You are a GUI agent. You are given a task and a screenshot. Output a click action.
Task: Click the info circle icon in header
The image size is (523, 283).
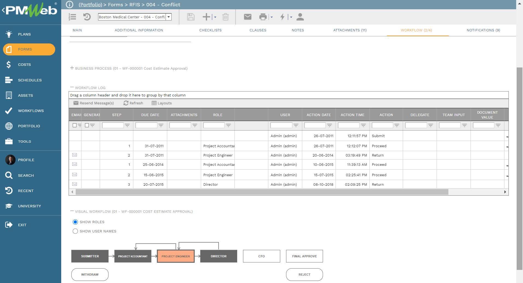click(70, 5)
